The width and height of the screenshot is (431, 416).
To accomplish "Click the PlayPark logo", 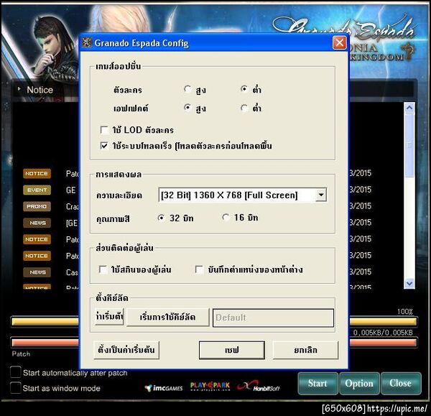I will (x=210, y=387).
